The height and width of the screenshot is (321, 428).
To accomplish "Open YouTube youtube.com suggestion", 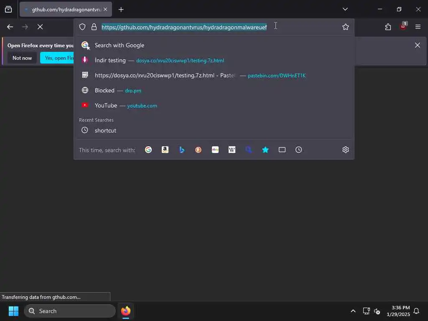I will tap(214, 105).
